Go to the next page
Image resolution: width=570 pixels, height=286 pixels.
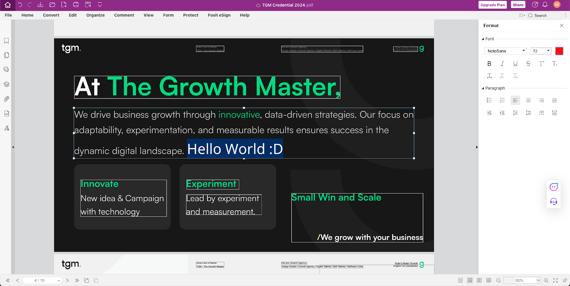point(67,281)
